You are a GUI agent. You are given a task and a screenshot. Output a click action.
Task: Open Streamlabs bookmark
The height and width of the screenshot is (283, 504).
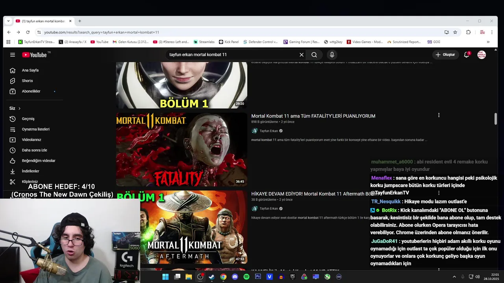pyautogui.click(x=204, y=42)
